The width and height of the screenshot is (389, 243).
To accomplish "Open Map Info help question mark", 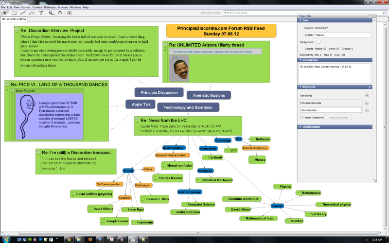I will point(370,16).
